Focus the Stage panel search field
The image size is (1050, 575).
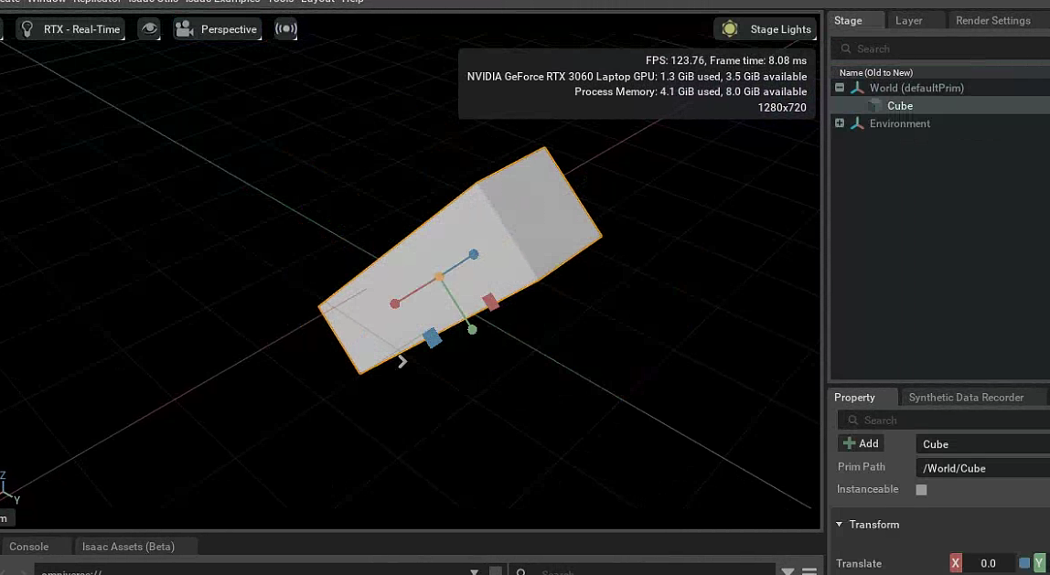pyautogui.click(x=940, y=48)
